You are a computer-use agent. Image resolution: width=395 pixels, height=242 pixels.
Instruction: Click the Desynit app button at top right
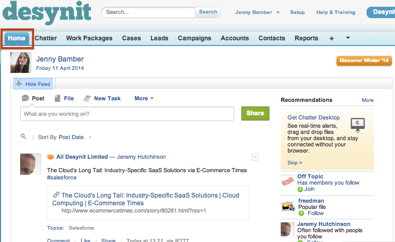(x=381, y=12)
